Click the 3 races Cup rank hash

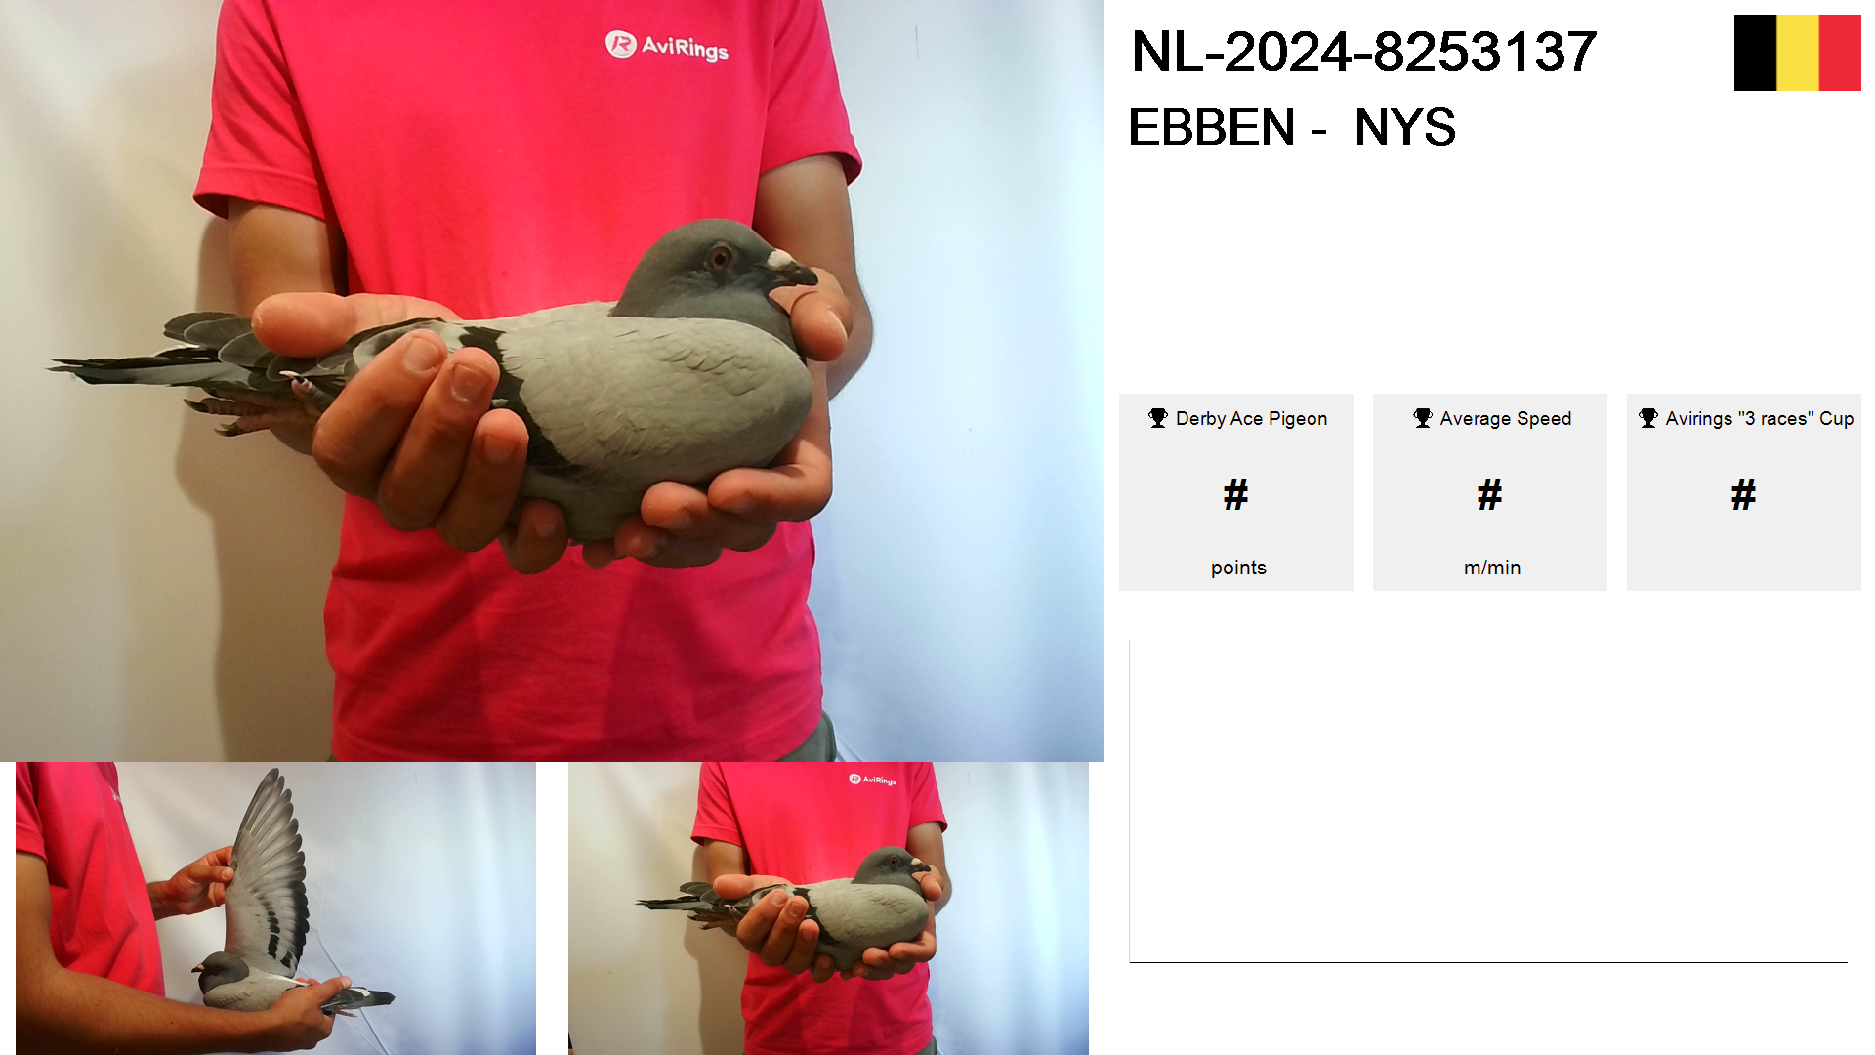coord(1744,495)
